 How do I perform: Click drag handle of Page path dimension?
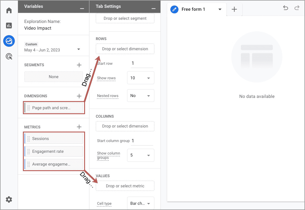tap(29, 108)
